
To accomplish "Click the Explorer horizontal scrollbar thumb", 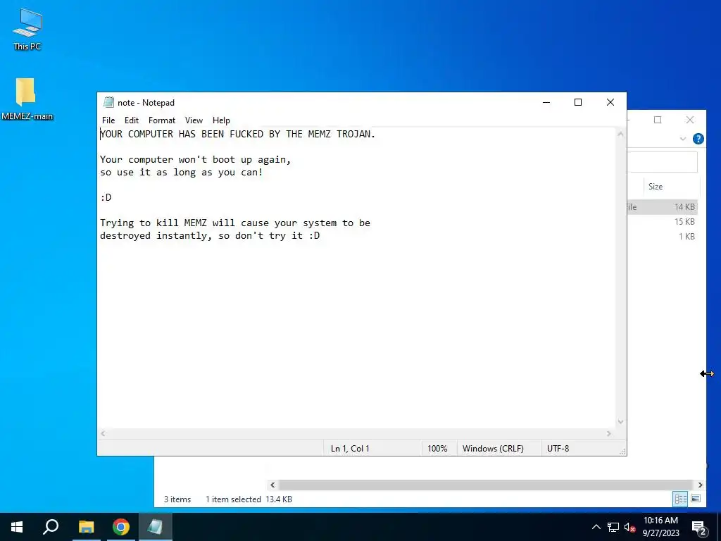I will coord(486,485).
